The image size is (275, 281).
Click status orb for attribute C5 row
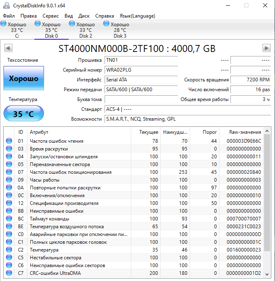[x=9, y=257]
